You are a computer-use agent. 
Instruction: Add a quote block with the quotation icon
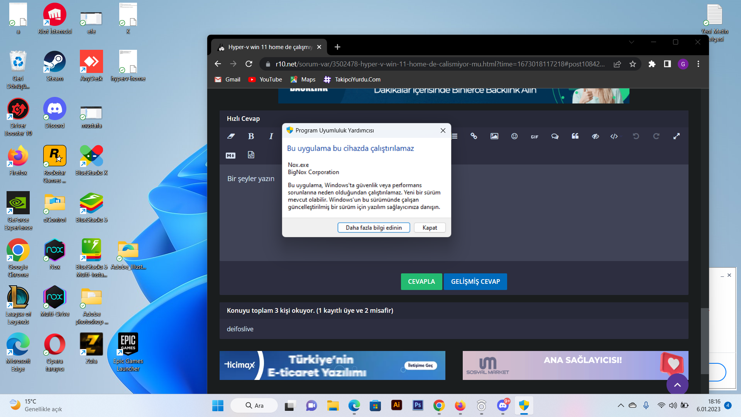575,136
